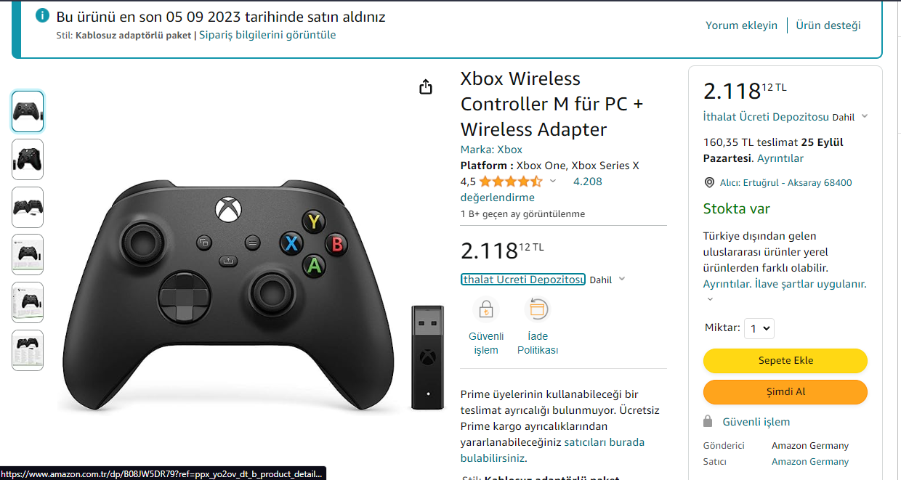This screenshot has height=480, width=901.
Task: Click the blue info icon in purchase banner
Action: point(43,16)
